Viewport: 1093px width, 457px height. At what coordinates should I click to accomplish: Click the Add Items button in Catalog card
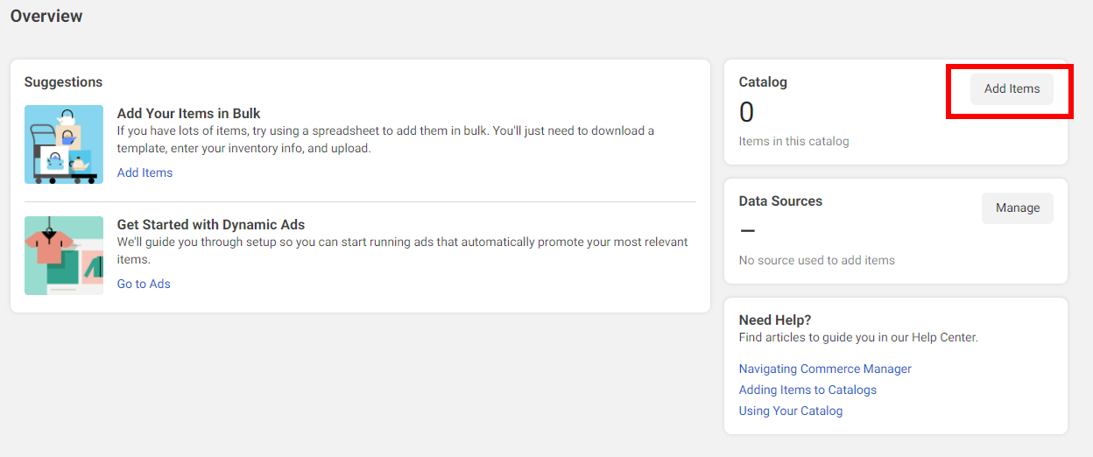click(x=1012, y=88)
